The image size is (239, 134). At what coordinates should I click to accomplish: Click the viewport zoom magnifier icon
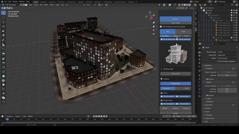[153, 23]
